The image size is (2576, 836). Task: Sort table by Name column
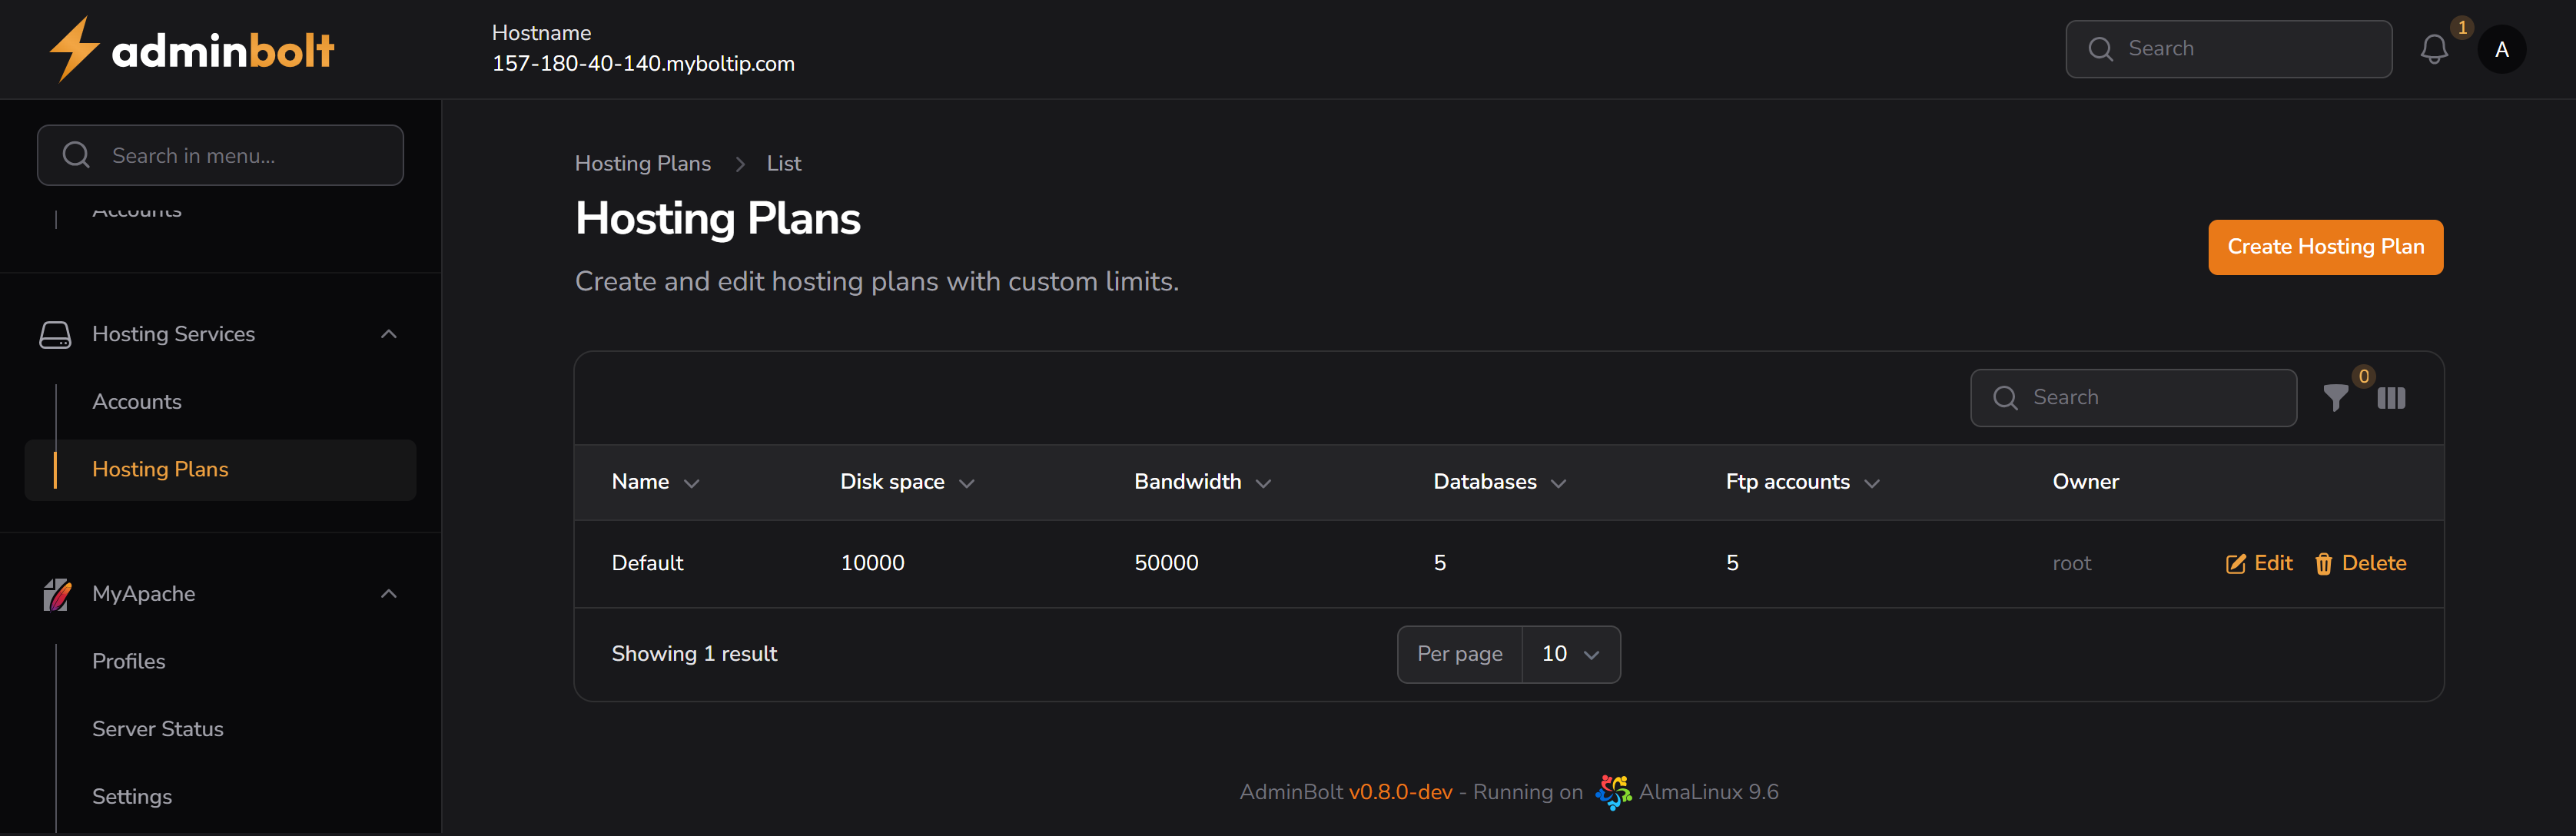pyautogui.click(x=654, y=482)
